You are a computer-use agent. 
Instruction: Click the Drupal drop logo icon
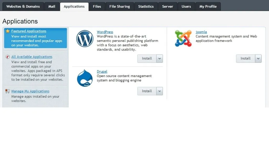point(85,78)
